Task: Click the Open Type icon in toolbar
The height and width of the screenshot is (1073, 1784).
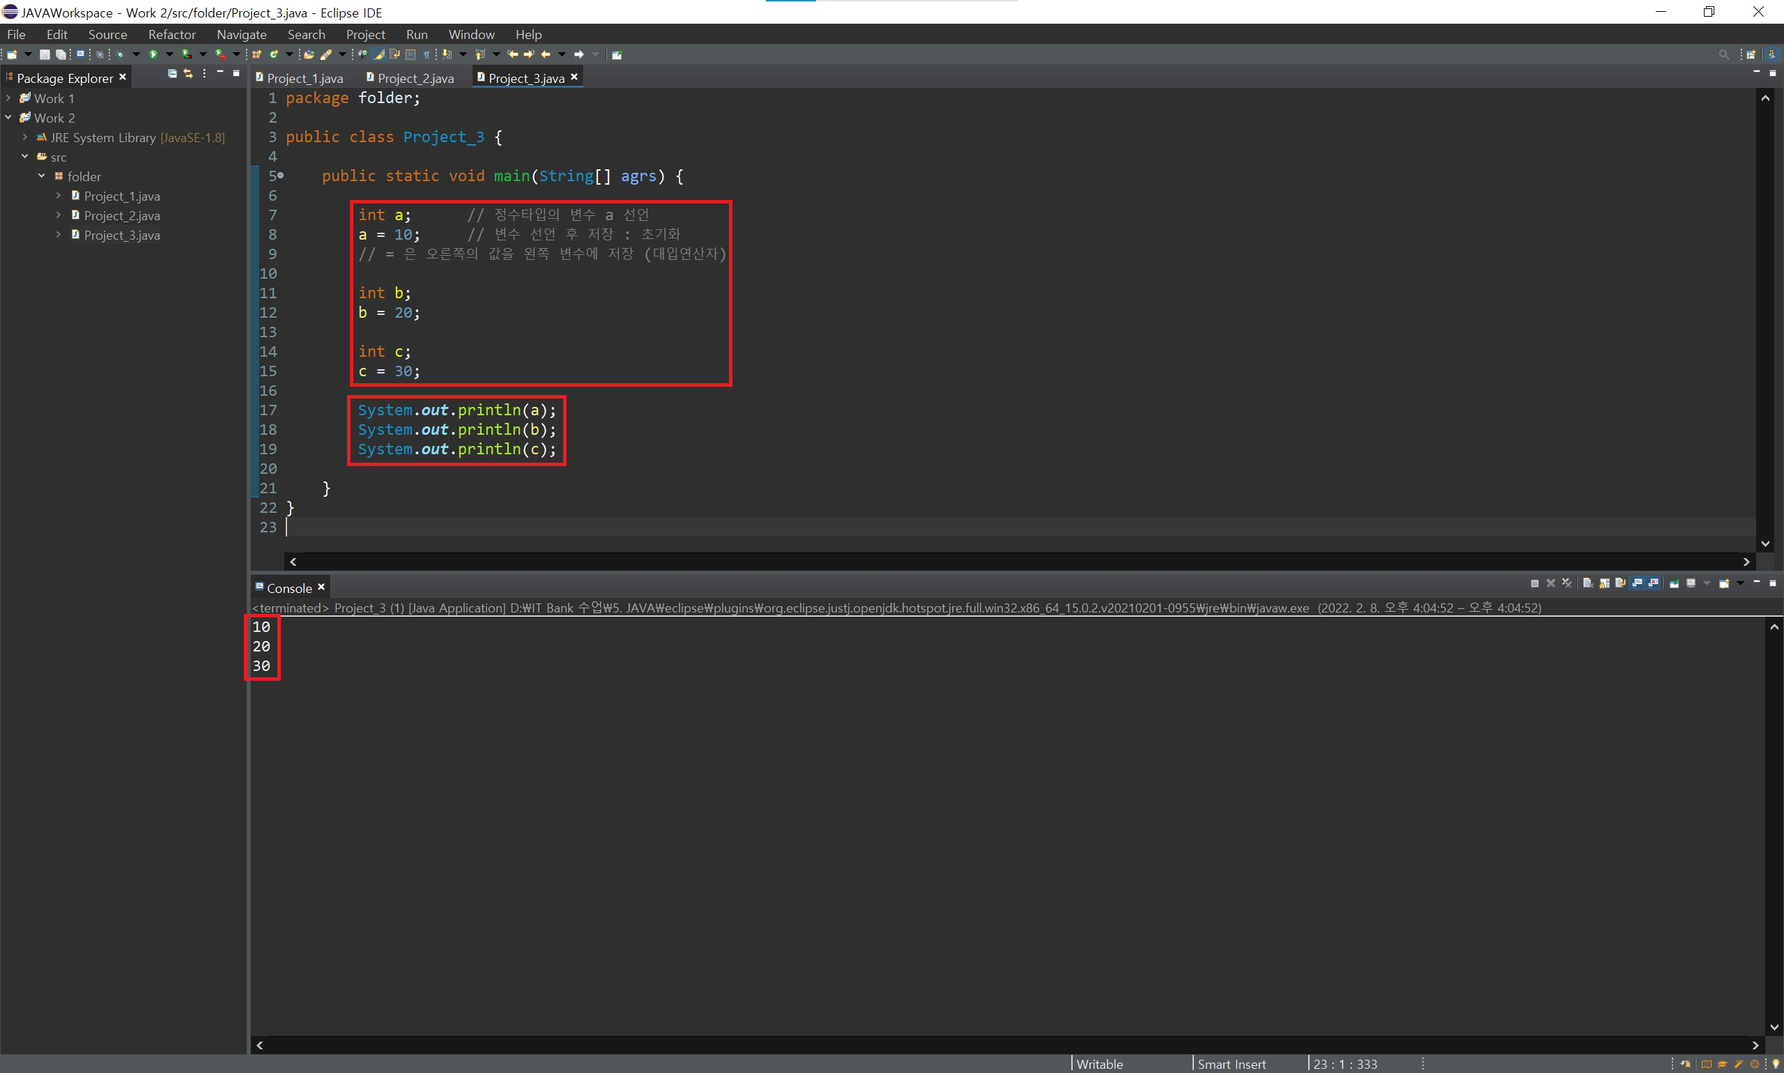Action: [309, 54]
